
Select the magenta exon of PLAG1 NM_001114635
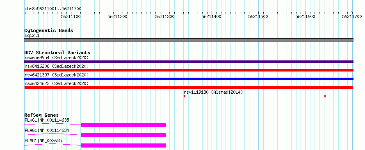point(123,125)
